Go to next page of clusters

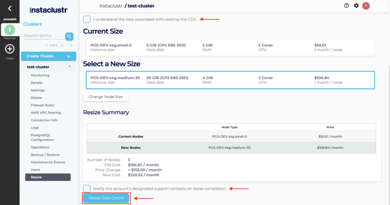pos(71,45)
